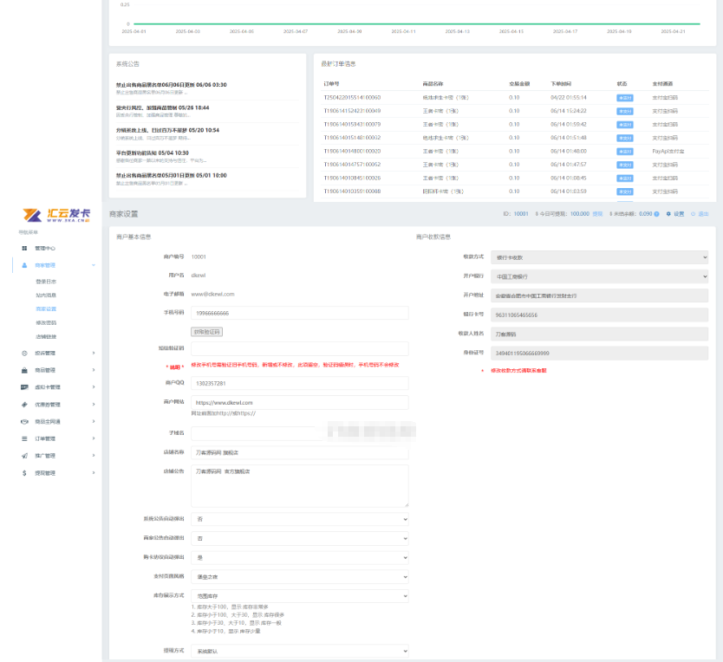Open the 开户银行 dropdown
The image size is (723, 662).
point(600,276)
